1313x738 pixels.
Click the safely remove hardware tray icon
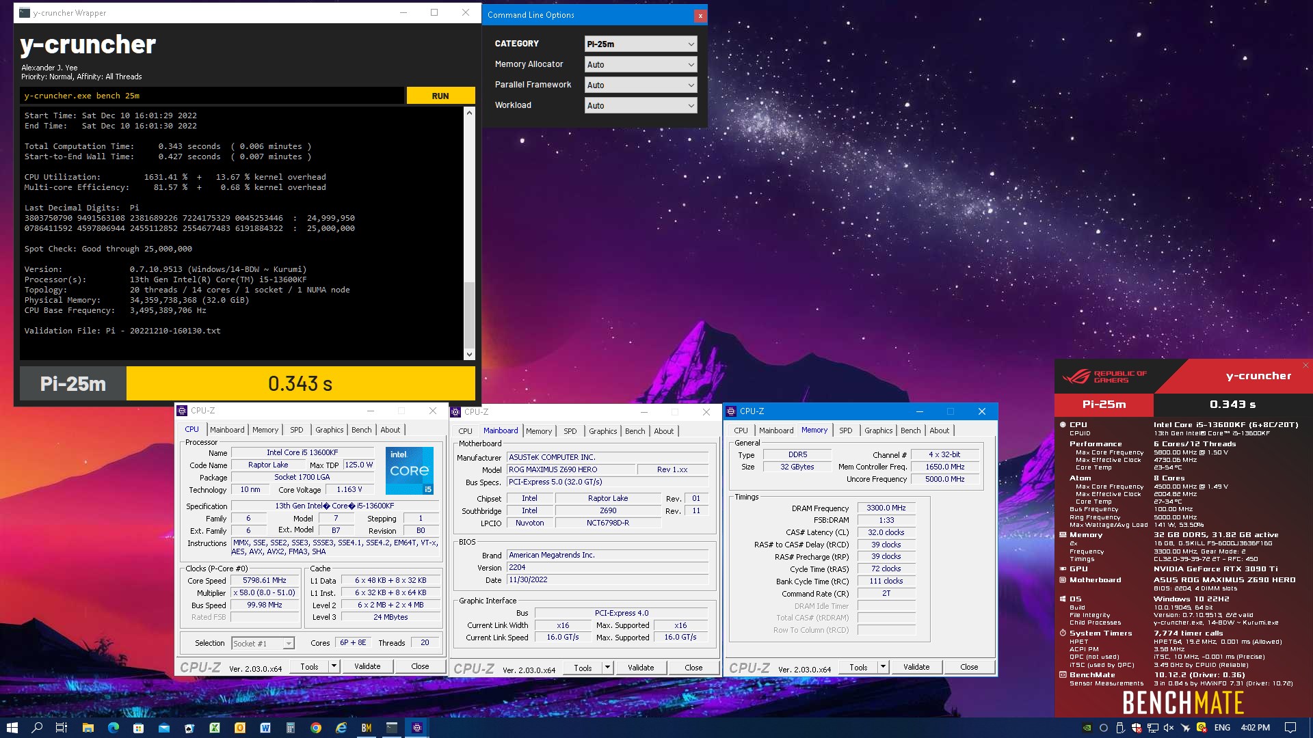pyautogui.click(x=1119, y=728)
